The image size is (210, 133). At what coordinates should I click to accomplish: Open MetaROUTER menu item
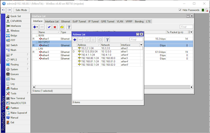tap(18, 103)
